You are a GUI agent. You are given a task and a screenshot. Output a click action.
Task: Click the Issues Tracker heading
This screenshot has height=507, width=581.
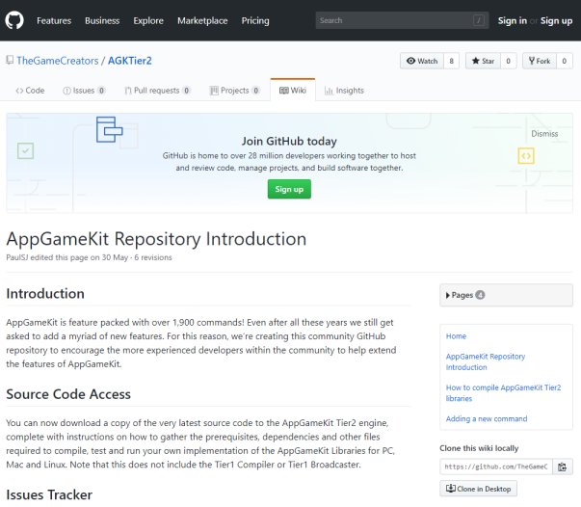pos(49,494)
